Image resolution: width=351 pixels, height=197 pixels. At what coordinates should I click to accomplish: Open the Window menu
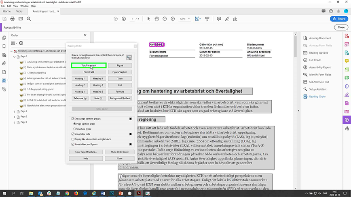pyautogui.click(x=24, y=6)
